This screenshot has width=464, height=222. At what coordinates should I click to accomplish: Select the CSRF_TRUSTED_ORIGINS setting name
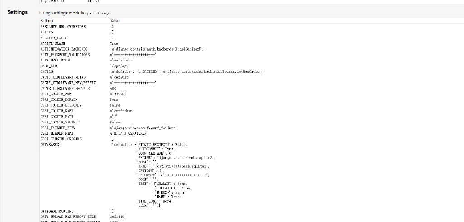[61, 139]
